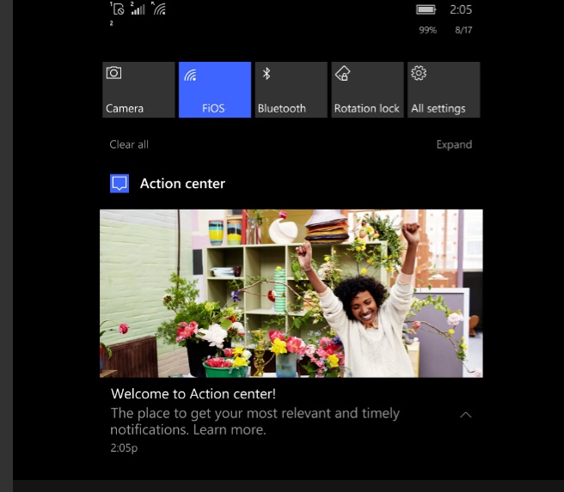This screenshot has height=492, width=564.
Task: Toggle the FiOS Wi-Fi quick action
Action: [x=214, y=89]
